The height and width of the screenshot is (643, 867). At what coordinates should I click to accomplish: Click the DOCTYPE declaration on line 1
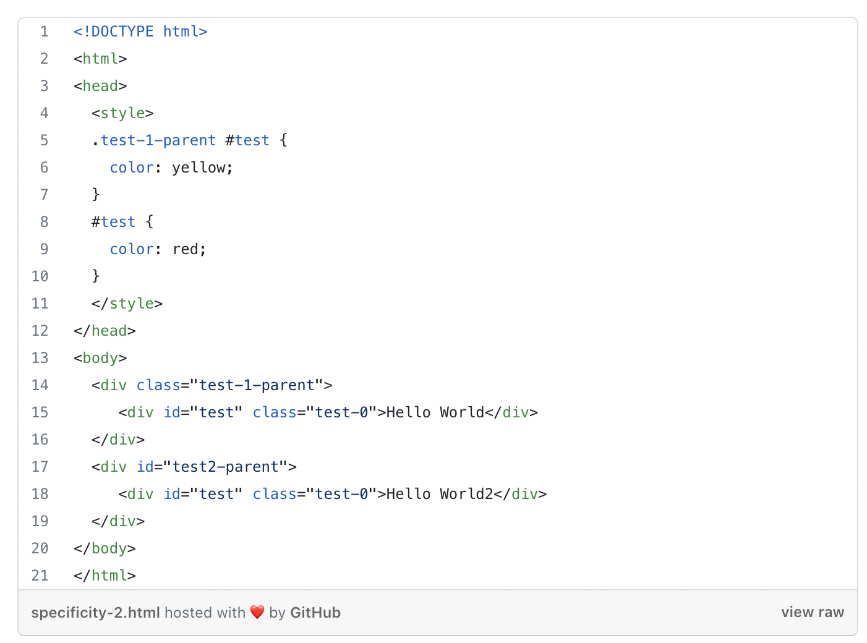(x=140, y=31)
